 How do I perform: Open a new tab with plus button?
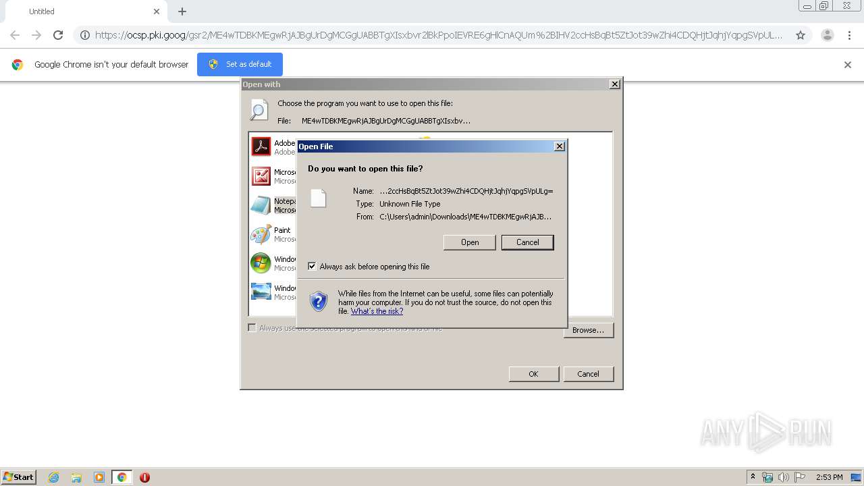tap(182, 11)
